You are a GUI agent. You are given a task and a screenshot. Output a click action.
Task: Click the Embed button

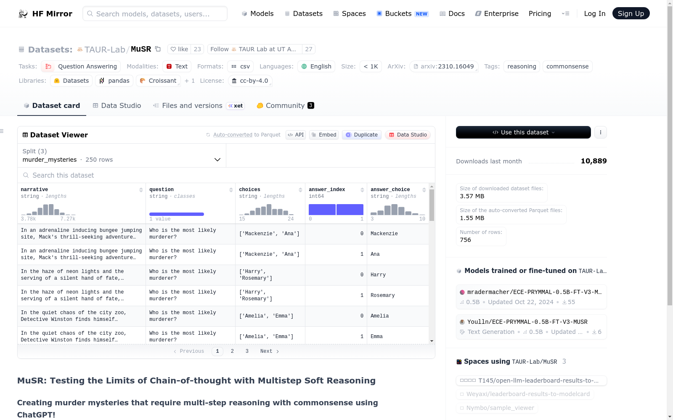coord(324,135)
